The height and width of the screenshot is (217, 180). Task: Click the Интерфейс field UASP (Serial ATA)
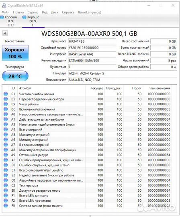click(x=92, y=54)
